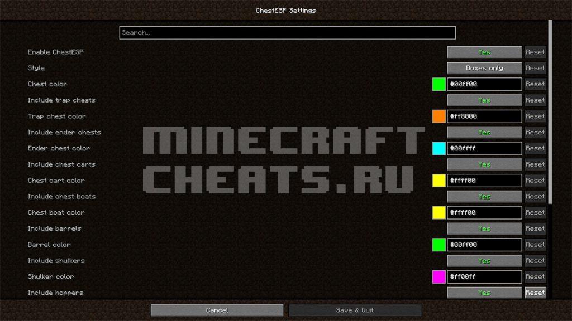Toggle Include trap chests setting
Screen dimensions: 572x321
coord(484,100)
